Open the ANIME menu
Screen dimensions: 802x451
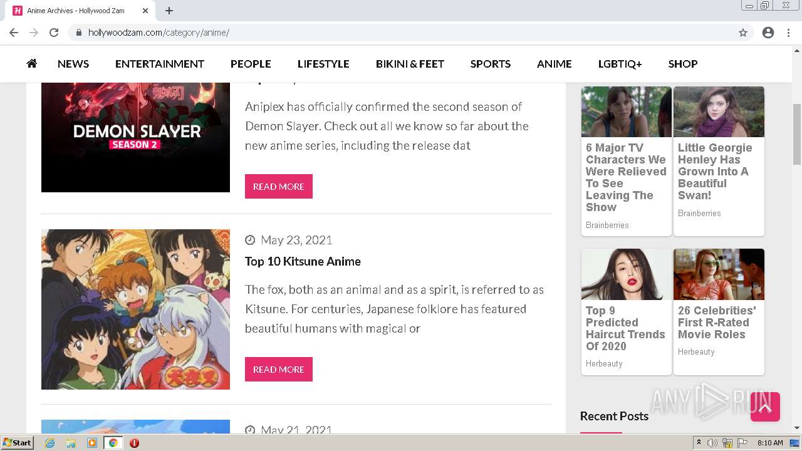tap(555, 64)
